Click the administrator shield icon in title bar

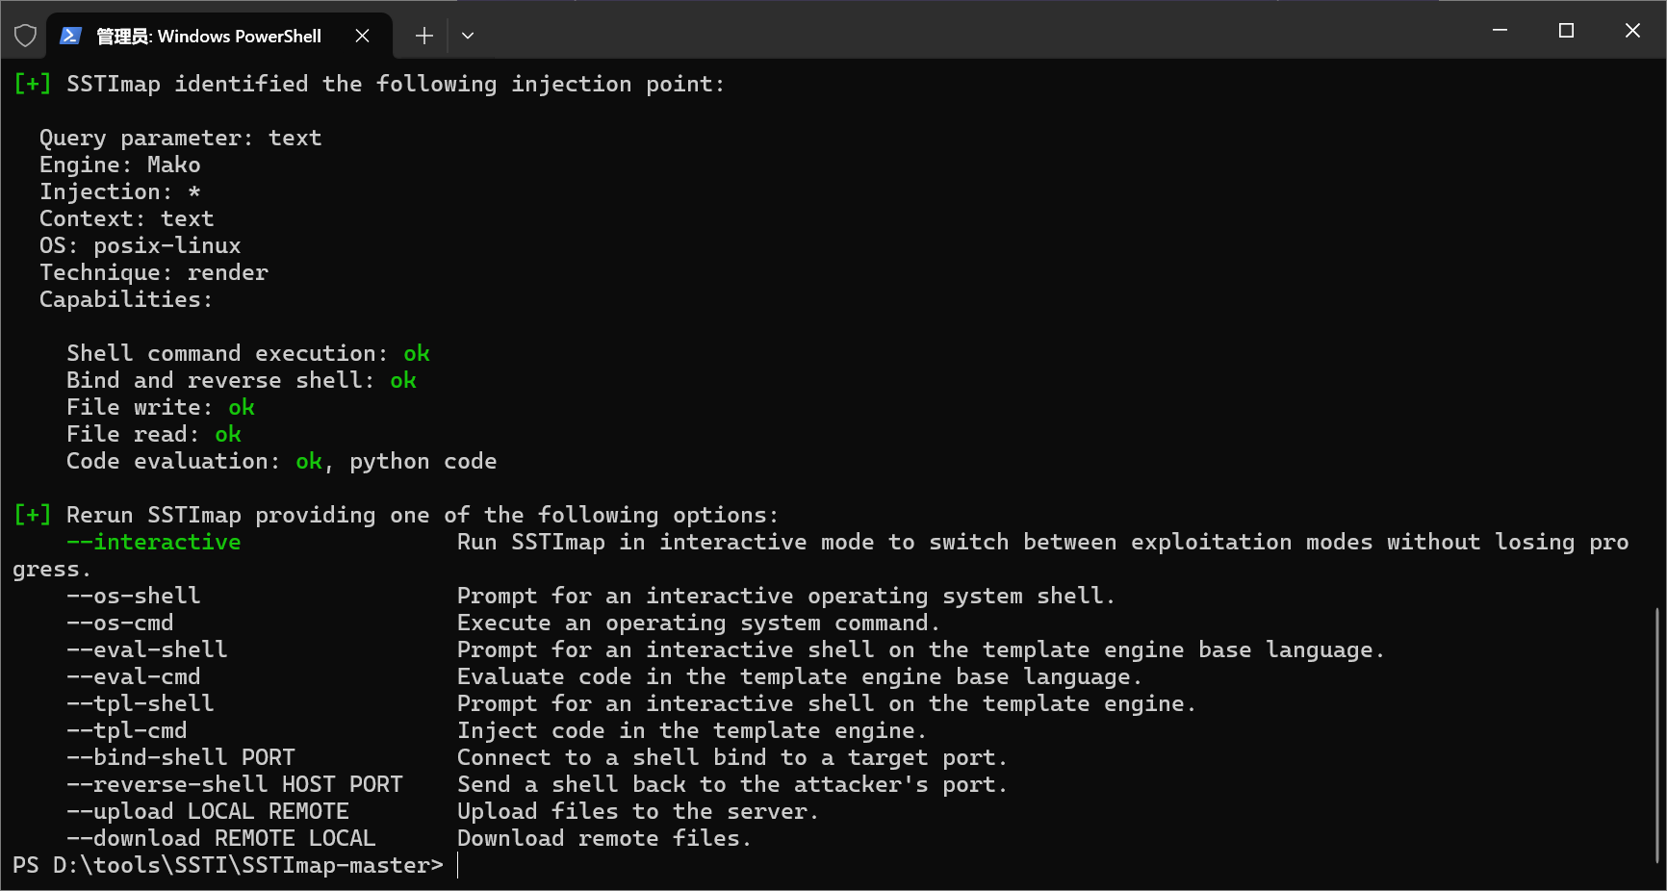point(25,36)
